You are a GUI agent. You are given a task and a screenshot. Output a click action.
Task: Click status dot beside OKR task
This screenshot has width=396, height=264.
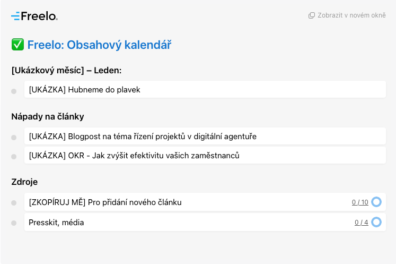14,157
